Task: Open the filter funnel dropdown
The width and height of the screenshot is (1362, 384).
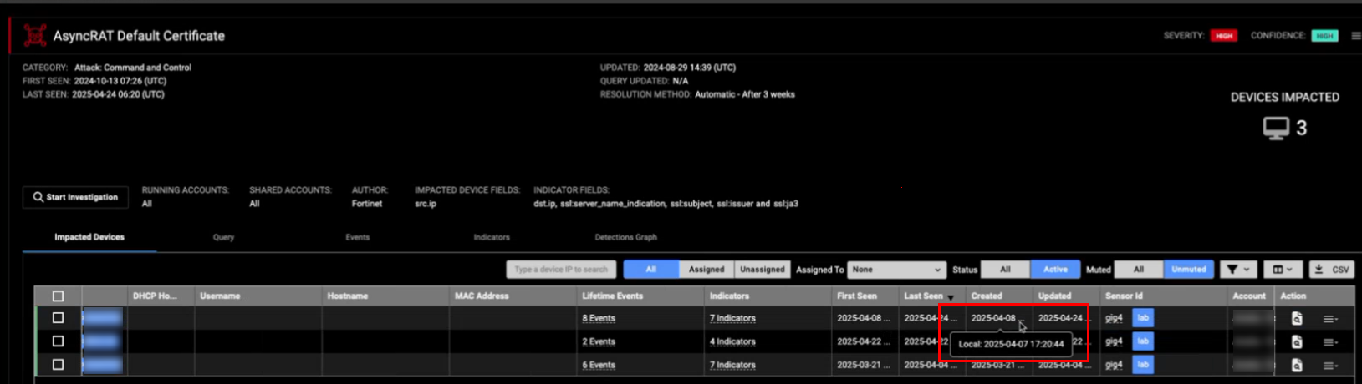Action: pos(1237,270)
